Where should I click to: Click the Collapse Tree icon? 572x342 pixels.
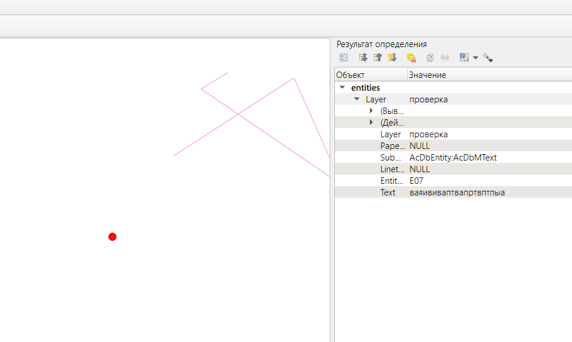[x=377, y=58]
